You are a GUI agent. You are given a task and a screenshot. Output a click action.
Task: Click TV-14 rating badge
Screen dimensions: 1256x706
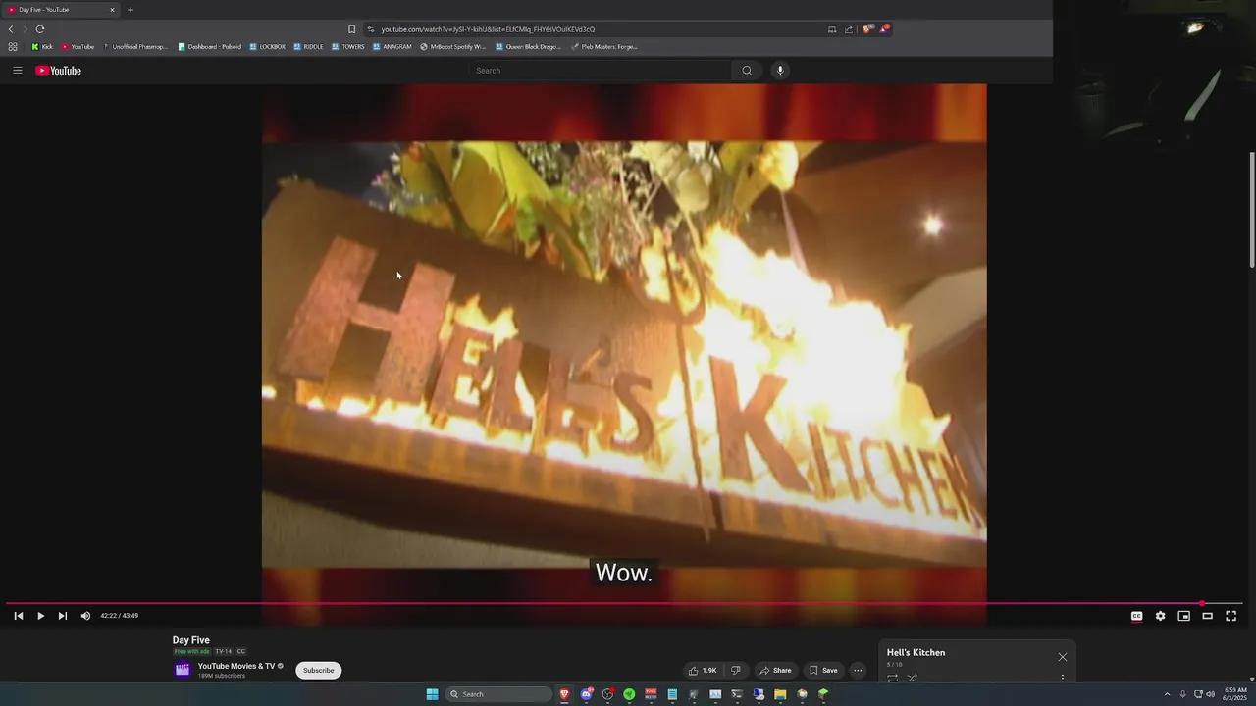click(224, 651)
